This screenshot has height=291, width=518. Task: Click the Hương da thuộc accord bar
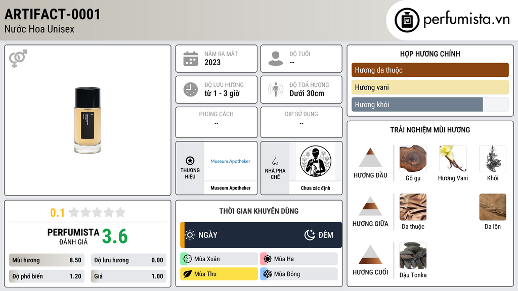[430, 70]
